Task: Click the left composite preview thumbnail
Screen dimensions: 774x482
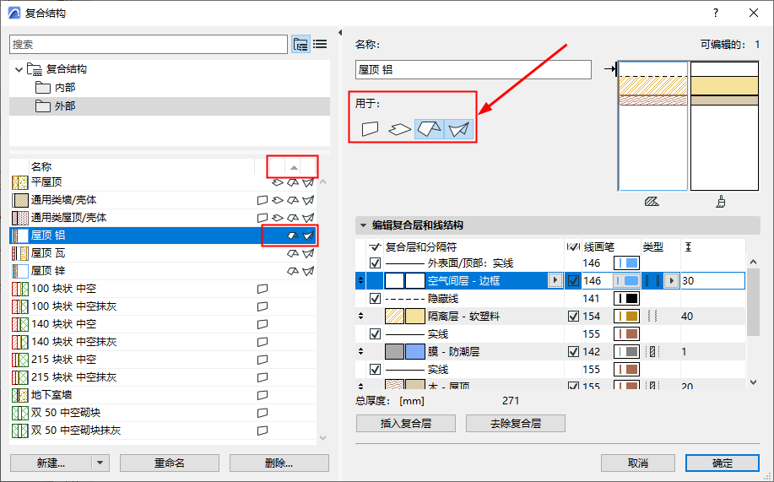Action: 652,126
